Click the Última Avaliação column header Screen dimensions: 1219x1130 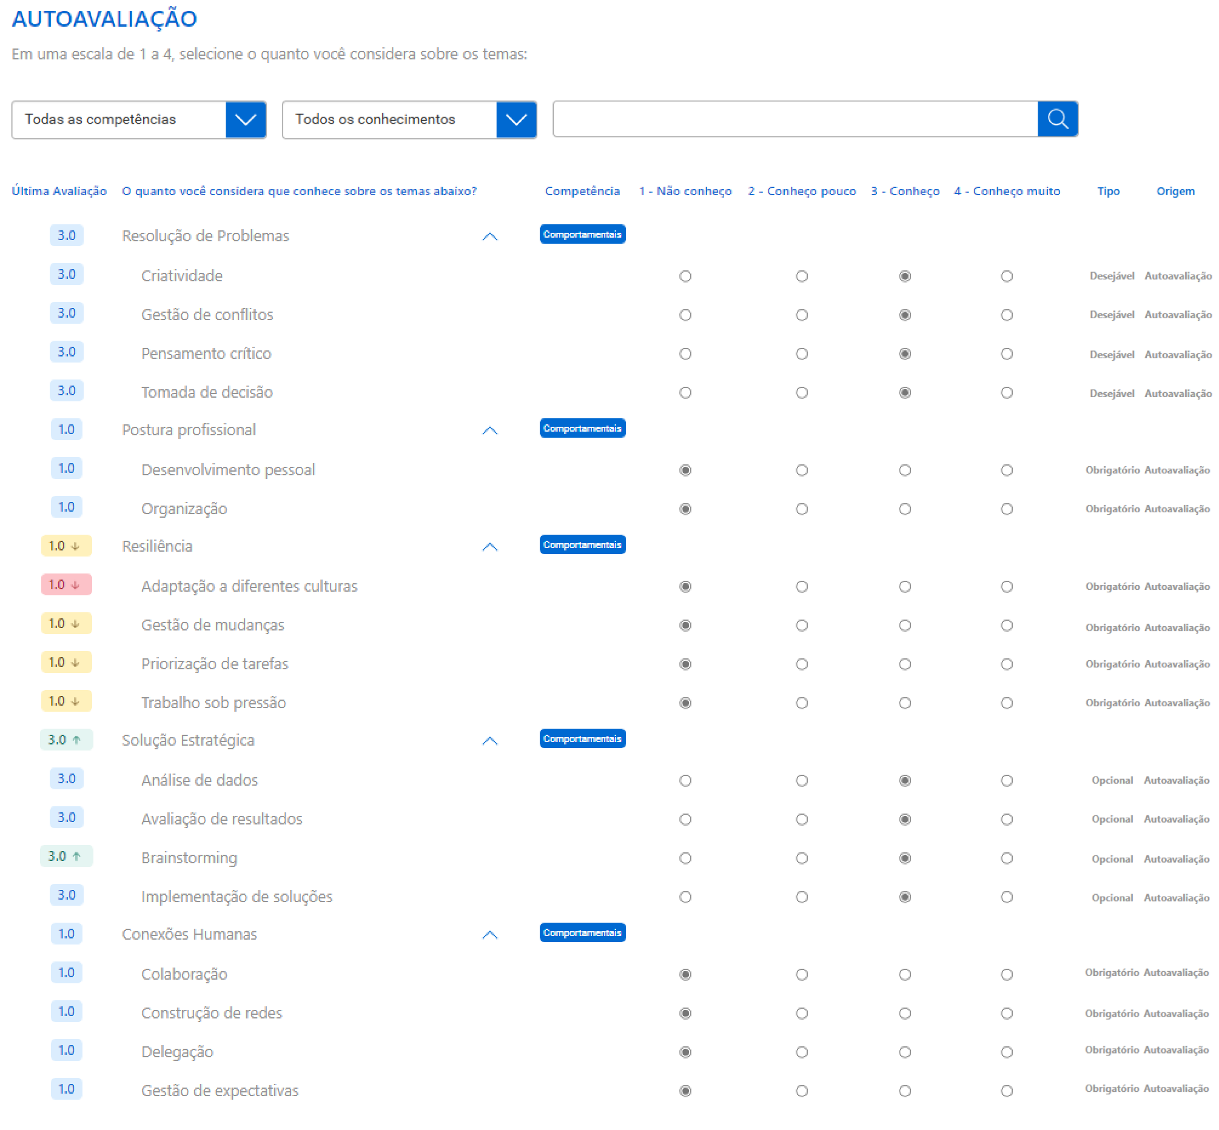(59, 192)
